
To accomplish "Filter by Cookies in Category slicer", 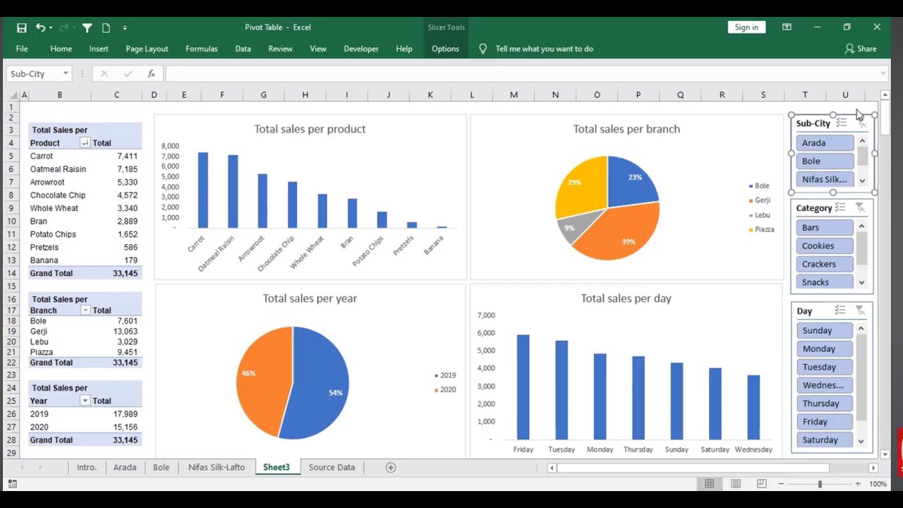I will 825,246.
